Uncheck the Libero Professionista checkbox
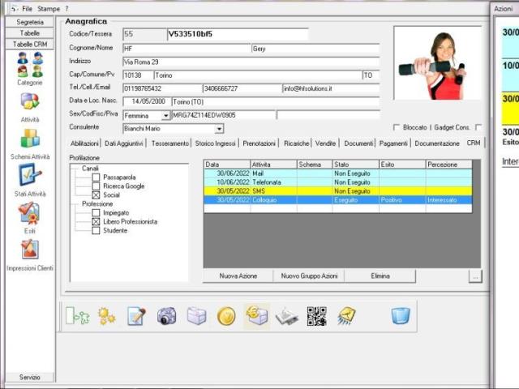The image size is (519, 389). (96, 221)
